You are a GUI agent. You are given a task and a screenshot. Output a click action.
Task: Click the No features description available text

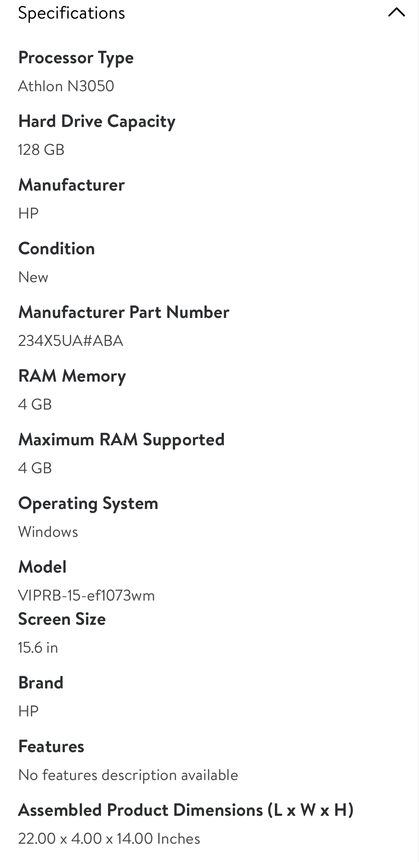(128, 775)
